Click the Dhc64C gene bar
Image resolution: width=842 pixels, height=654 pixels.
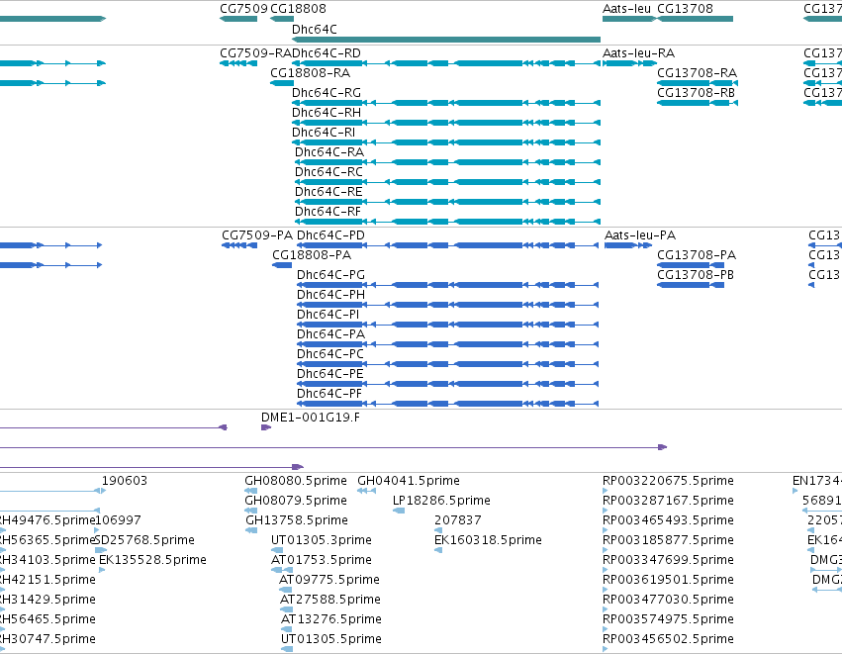click(x=445, y=40)
